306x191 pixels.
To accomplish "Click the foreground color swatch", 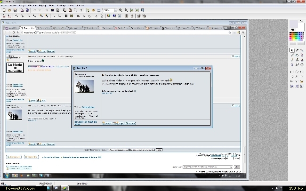I will point(293,24).
